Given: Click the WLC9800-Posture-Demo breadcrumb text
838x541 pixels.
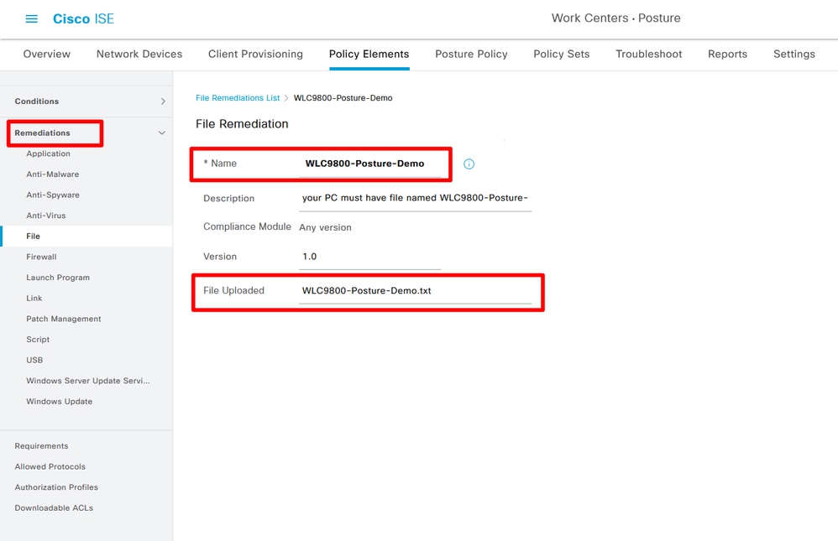Looking at the screenshot, I should point(343,98).
